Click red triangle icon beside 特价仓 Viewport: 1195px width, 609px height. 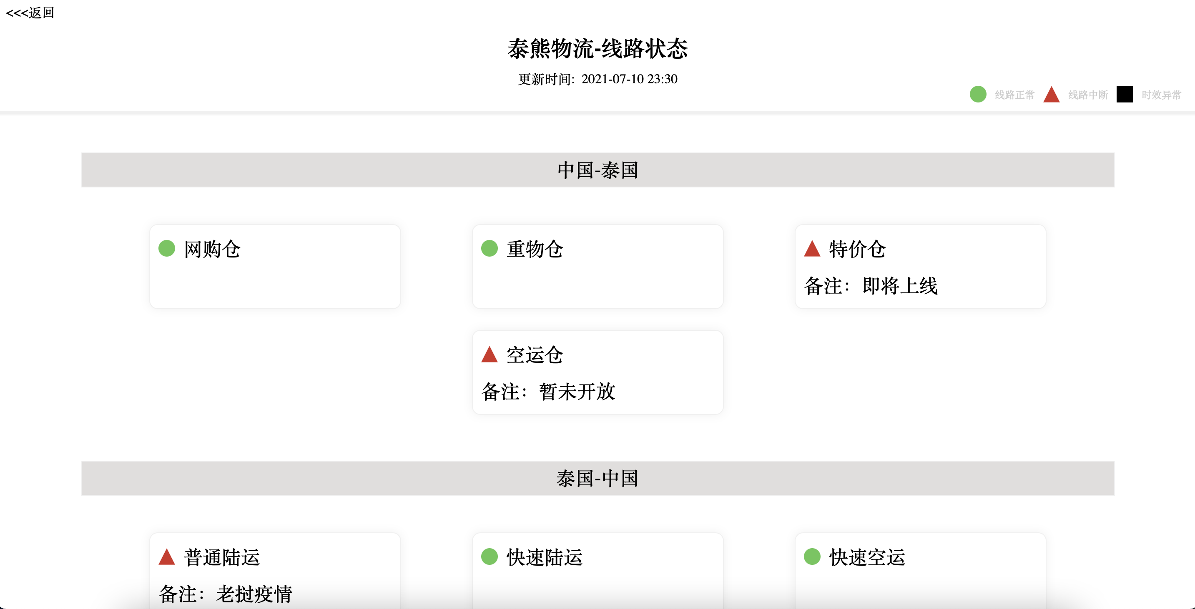[x=812, y=250]
